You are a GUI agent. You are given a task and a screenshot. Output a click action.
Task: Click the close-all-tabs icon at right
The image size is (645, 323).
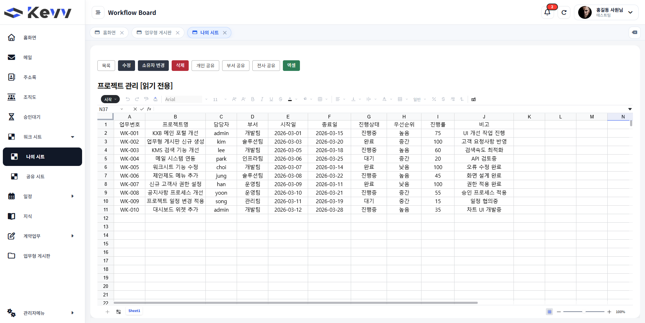tap(634, 33)
